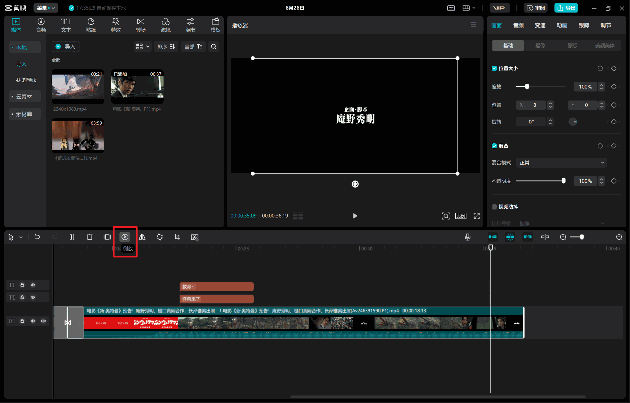Viewport: 630px width, 403px height.
Task: Open the 转场 transitions panel
Action: (x=141, y=25)
